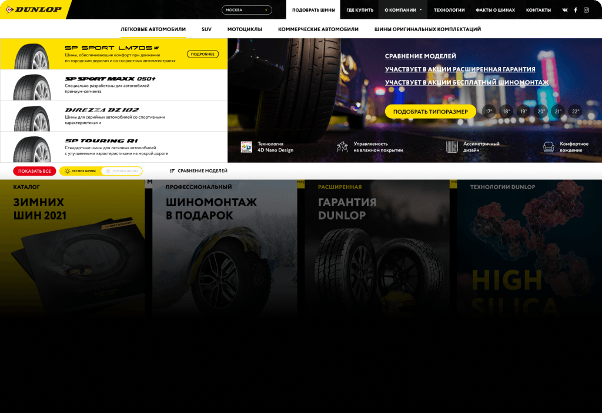Choose the 18" rim size

click(506, 111)
